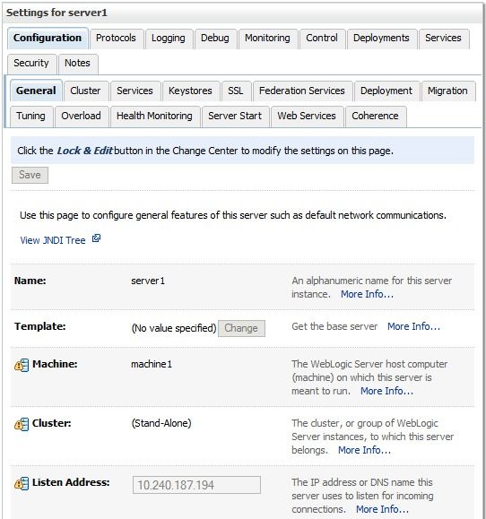Switch to the Keystores subtab
The height and width of the screenshot is (519, 486).
click(x=190, y=91)
